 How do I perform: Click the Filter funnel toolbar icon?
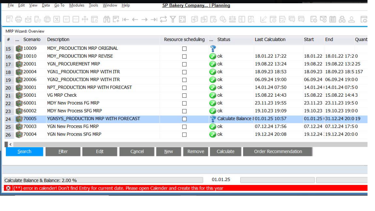(x=173, y=19)
